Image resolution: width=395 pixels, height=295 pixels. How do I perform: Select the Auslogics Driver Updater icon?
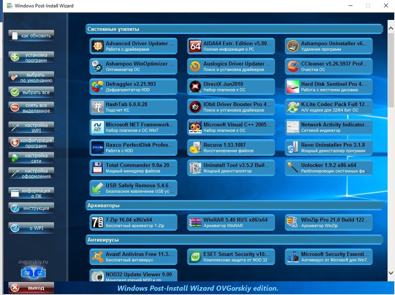click(195, 67)
